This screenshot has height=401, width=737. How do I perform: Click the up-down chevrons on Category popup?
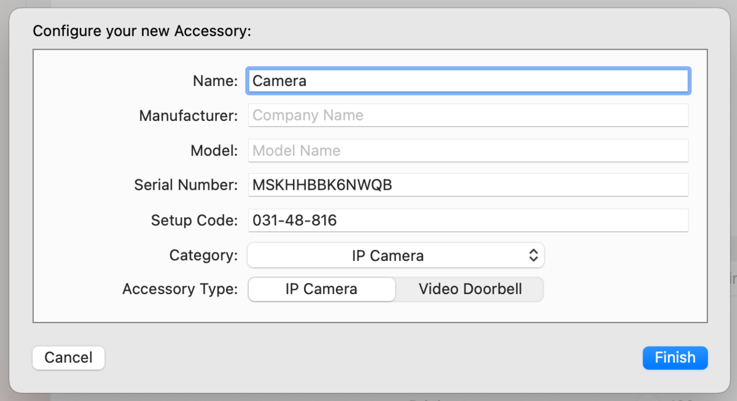pyautogui.click(x=533, y=255)
